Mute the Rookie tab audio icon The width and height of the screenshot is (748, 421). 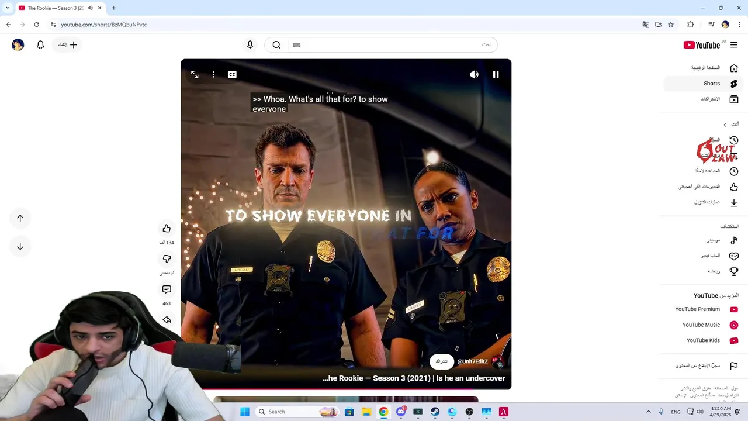point(90,8)
